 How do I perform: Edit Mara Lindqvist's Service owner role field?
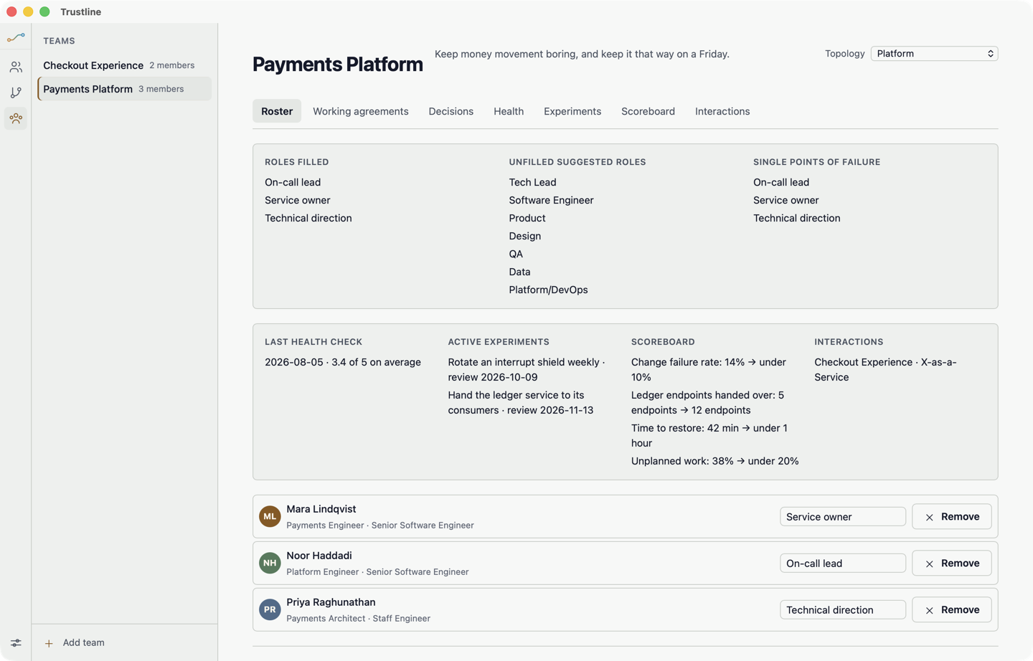(843, 516)
